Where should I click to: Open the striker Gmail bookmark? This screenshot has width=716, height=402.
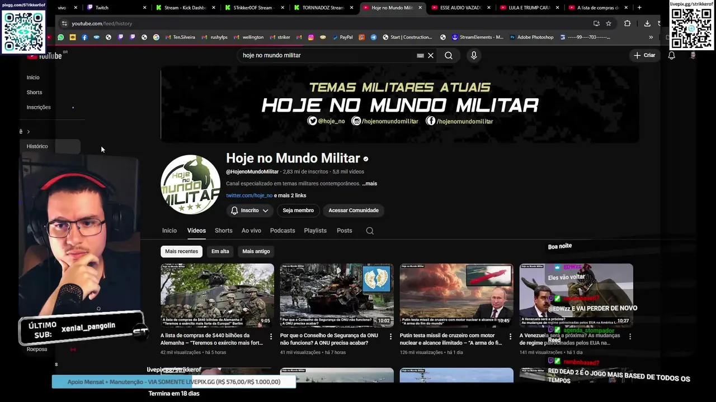tap(280, 37)
